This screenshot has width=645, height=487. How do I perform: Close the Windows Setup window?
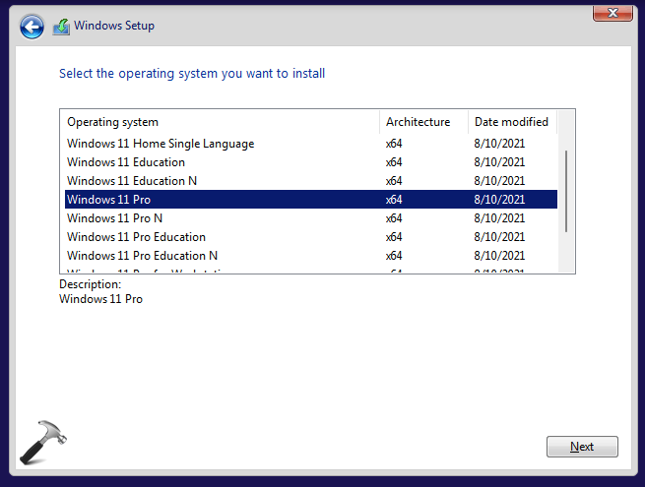point(612,12)
